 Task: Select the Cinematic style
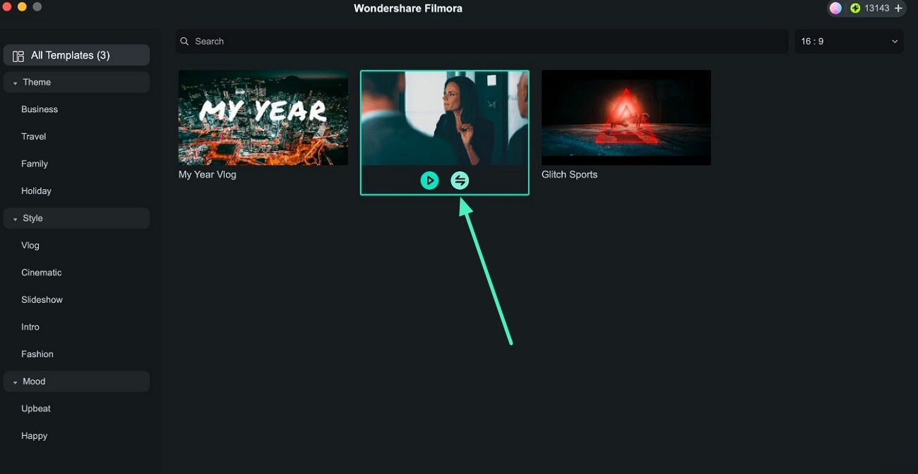pos(42,272)
